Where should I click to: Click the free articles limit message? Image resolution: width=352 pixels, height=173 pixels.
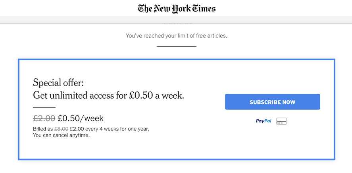click(176, 36)
